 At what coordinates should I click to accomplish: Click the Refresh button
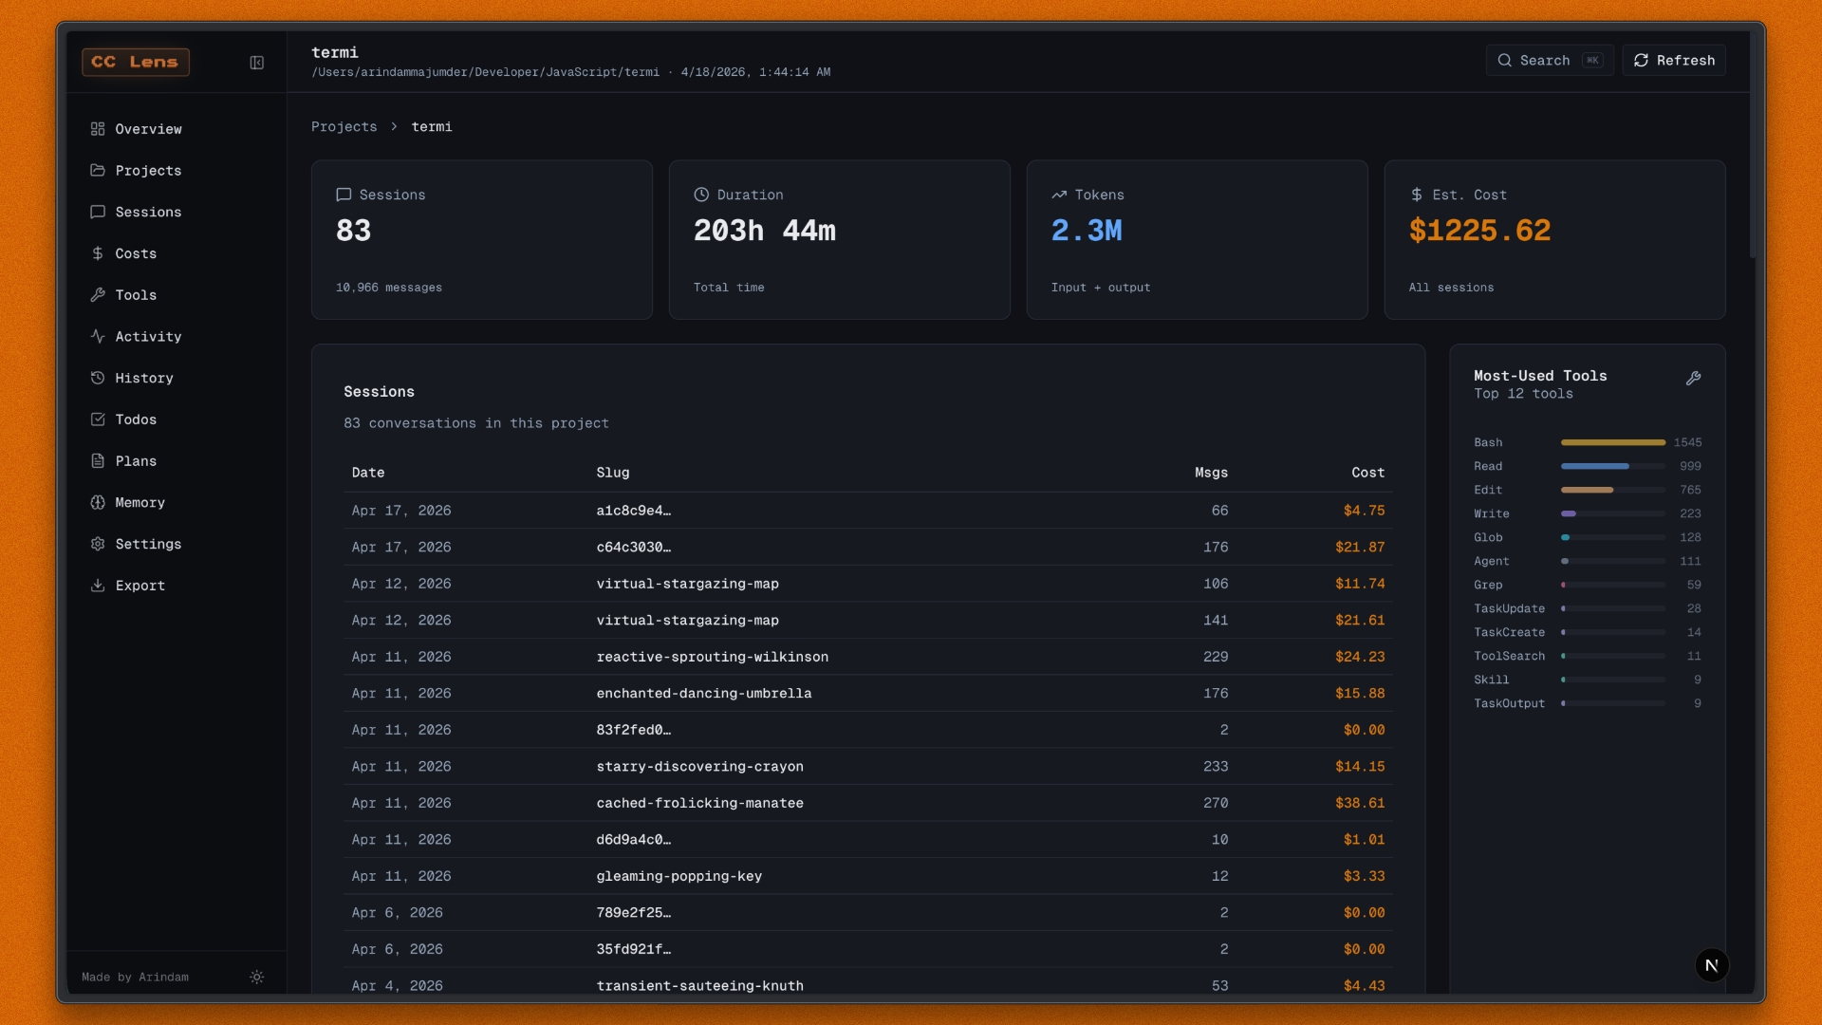pyautogui.click(x=1674, y=61)
